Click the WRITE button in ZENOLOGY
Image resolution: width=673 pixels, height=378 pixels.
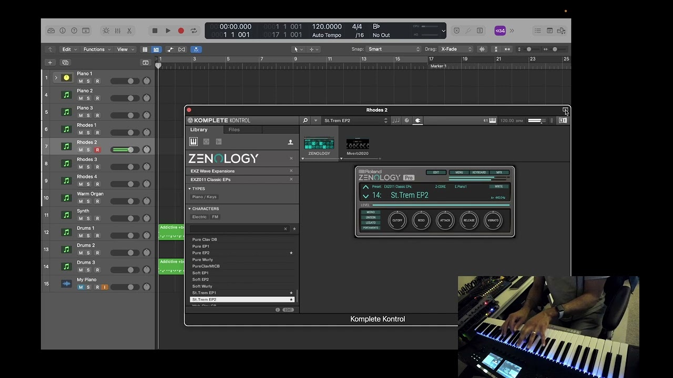[x=498, y=186]
